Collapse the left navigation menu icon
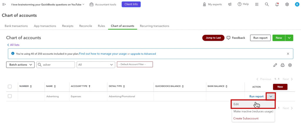 tap(4, 4)
